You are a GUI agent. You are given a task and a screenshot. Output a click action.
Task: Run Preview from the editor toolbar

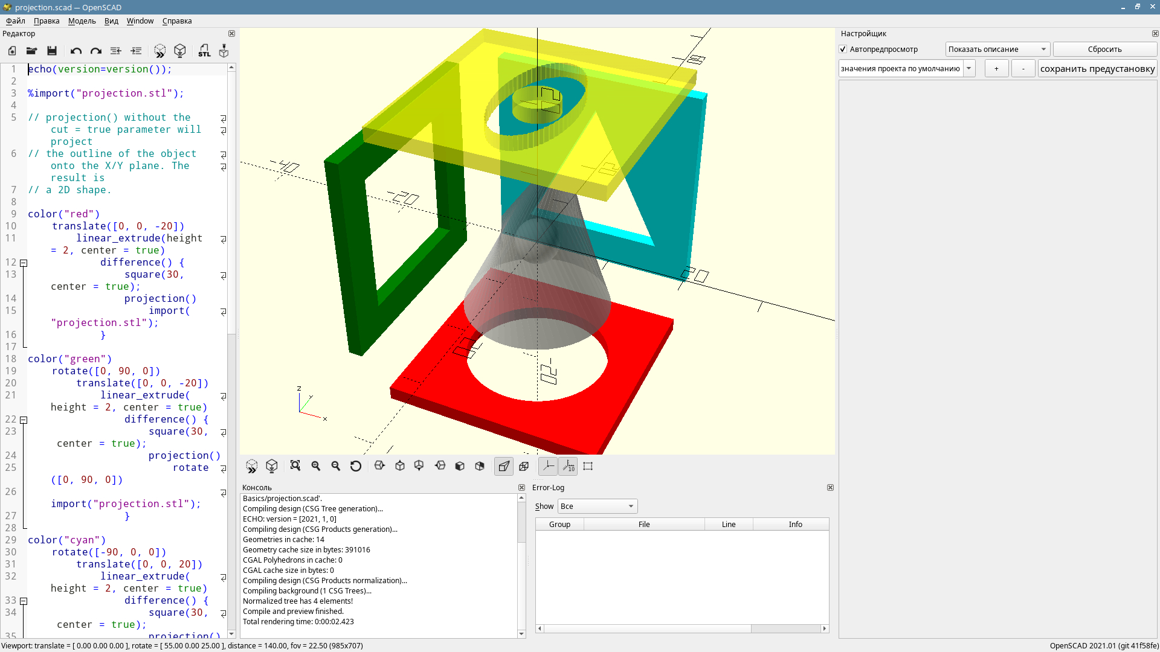coord(159,51)
